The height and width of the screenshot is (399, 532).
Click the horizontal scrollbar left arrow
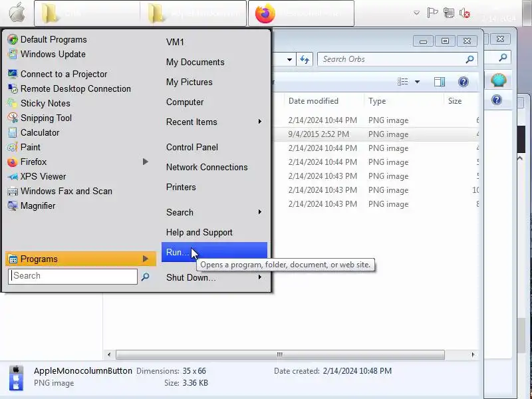(x=109, y=355)
